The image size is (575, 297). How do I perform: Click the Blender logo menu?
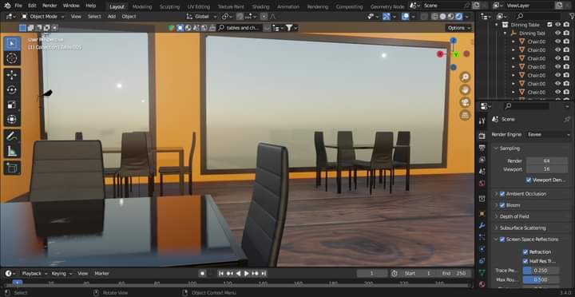pos(7,6)
